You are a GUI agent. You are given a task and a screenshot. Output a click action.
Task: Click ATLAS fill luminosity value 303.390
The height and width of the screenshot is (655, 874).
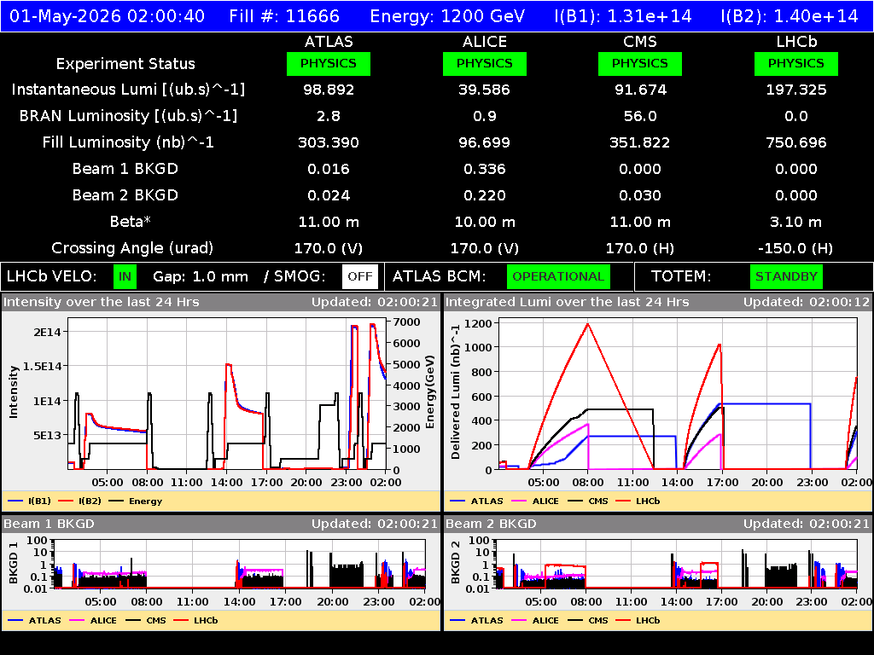click(329, 142)
